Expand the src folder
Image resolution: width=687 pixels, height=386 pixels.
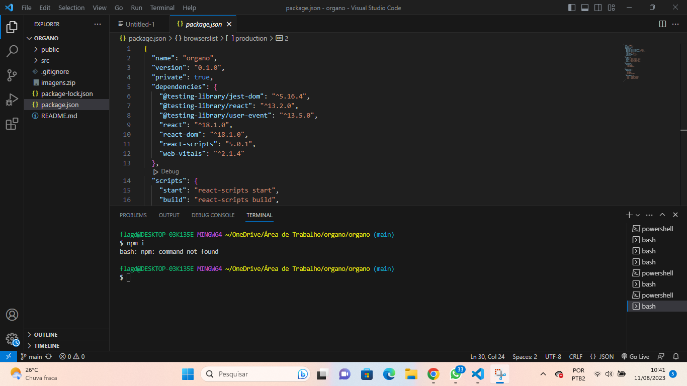(66, 60)
